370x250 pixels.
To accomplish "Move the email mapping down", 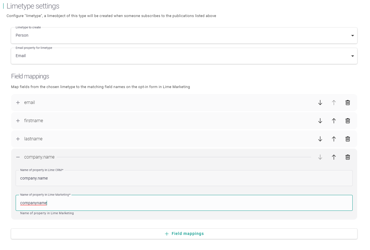I will tap(320, 103).
